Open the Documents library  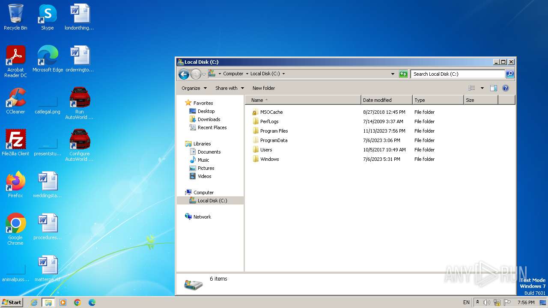[209, 152]
